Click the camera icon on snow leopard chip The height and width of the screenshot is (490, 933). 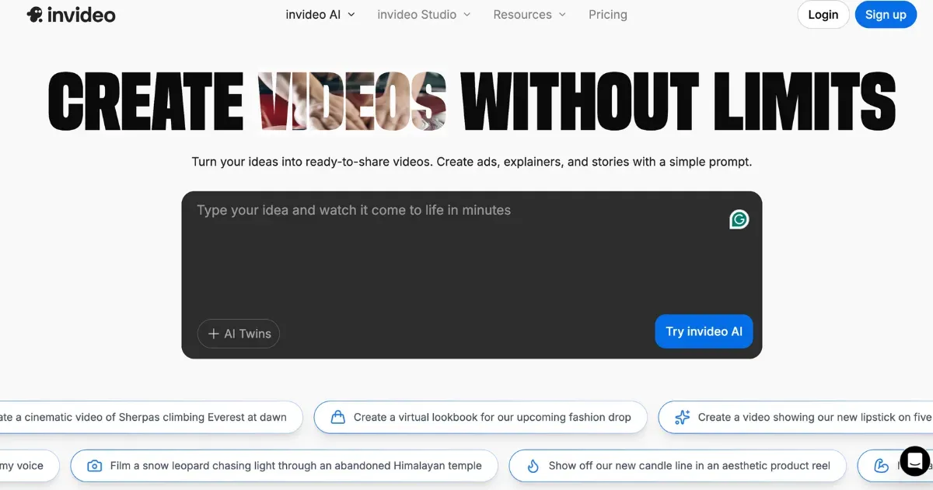click(x=94, y=466)
